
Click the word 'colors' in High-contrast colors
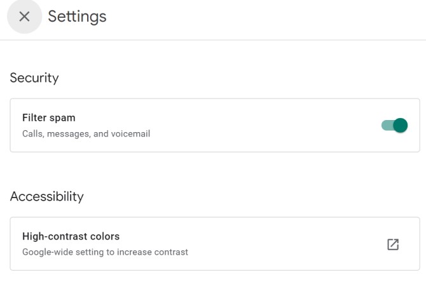pyautogui.click(x=104, y=236)
